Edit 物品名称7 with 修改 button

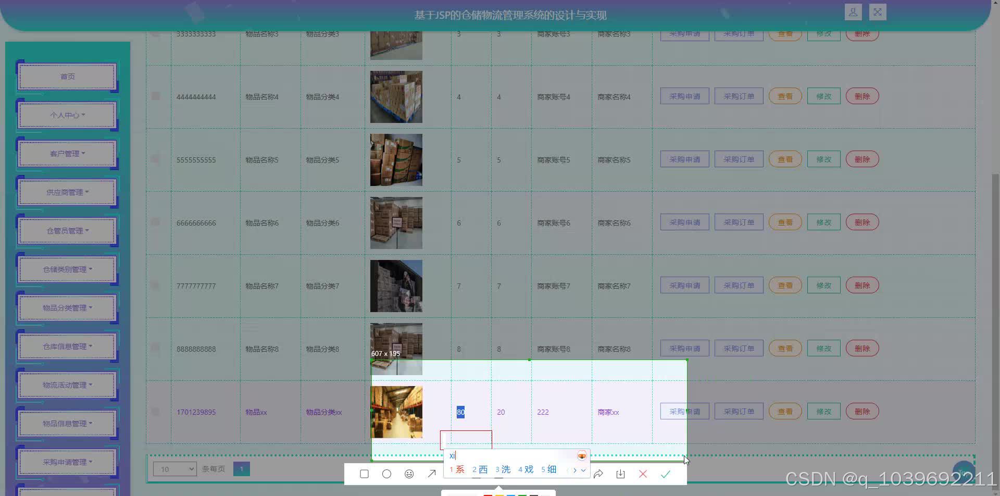coord(823,286)
